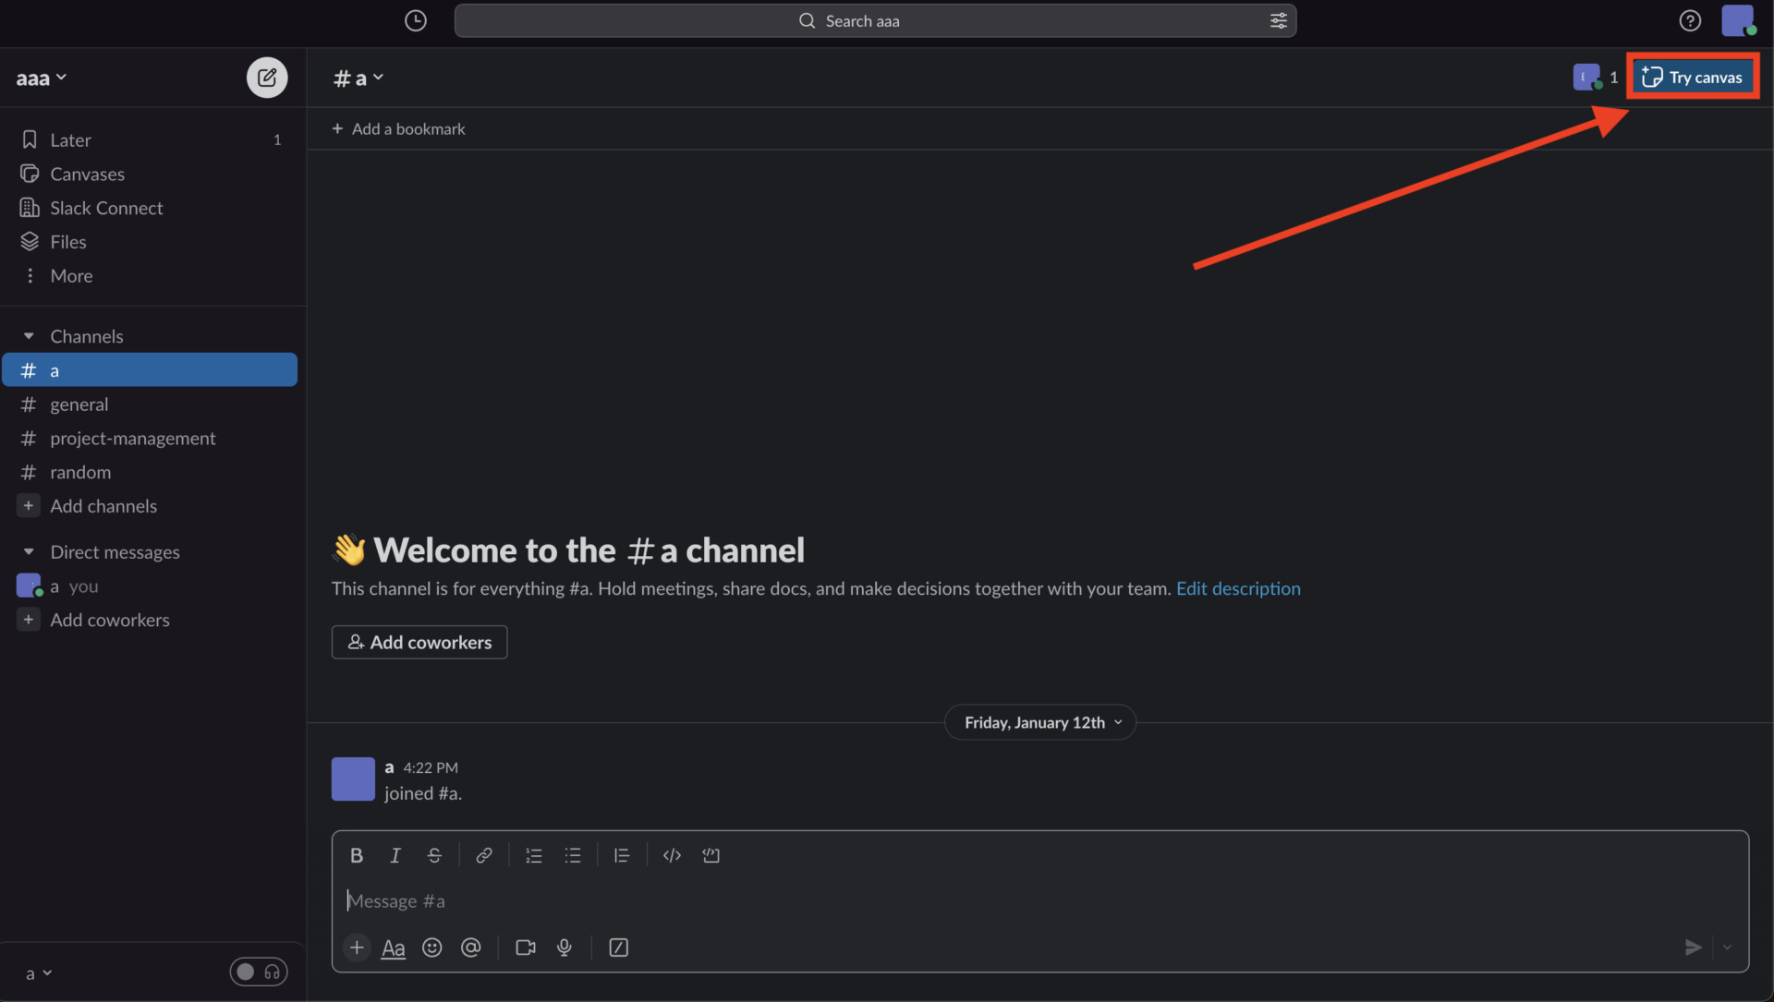
Task: Start a huddle with the video icon
Action: 525,948
